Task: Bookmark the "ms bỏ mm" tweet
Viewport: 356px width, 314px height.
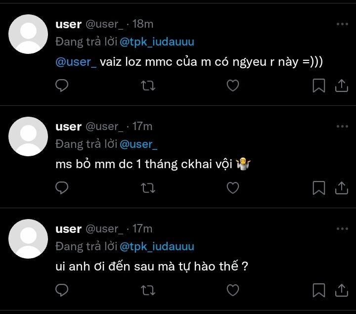Action: point(319,188)
